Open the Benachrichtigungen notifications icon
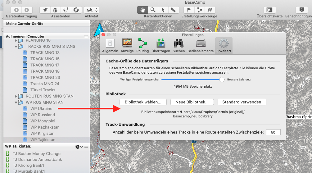The image size is (312, 173). [302, 10]
